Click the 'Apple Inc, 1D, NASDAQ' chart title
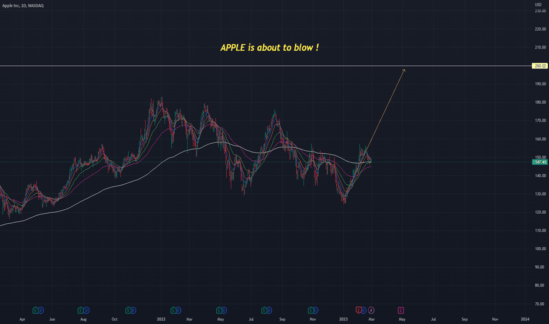The height and width of the screenshot is (324, 549). 23,6
